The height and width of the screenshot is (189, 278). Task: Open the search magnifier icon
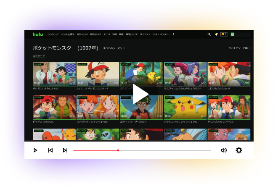[209, 34]
